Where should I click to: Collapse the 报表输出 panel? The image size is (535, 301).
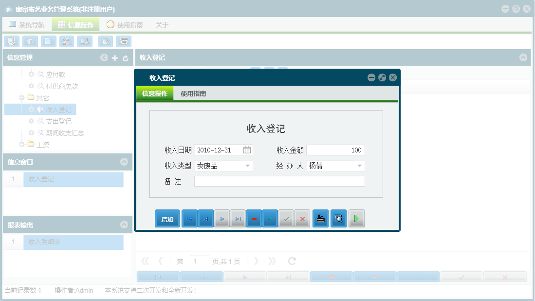[125, 224]
